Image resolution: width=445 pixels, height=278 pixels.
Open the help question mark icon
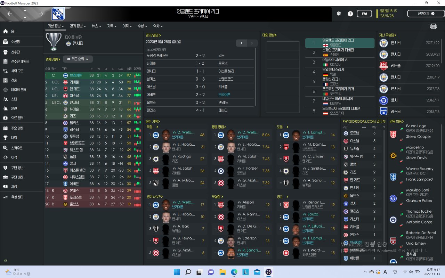350,14
